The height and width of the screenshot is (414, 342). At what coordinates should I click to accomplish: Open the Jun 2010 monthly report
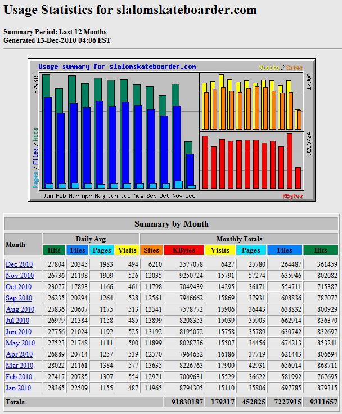(x=19, y=332)
